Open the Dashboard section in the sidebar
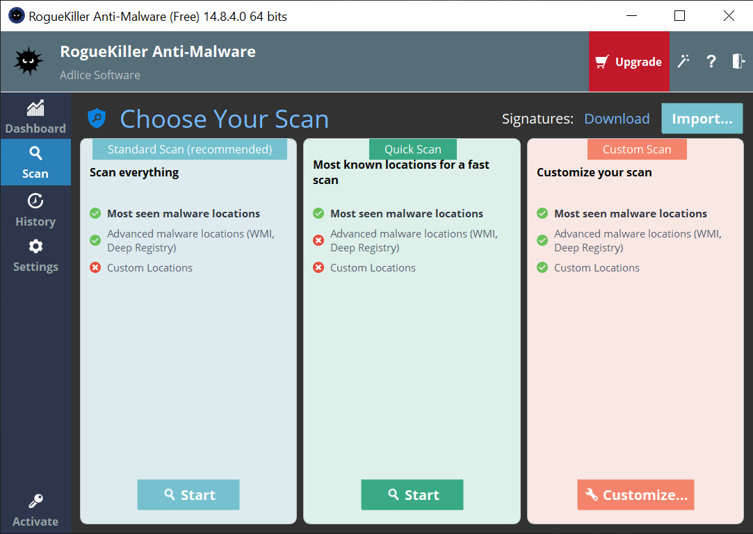The image size is (753, 534). point(35,117)
